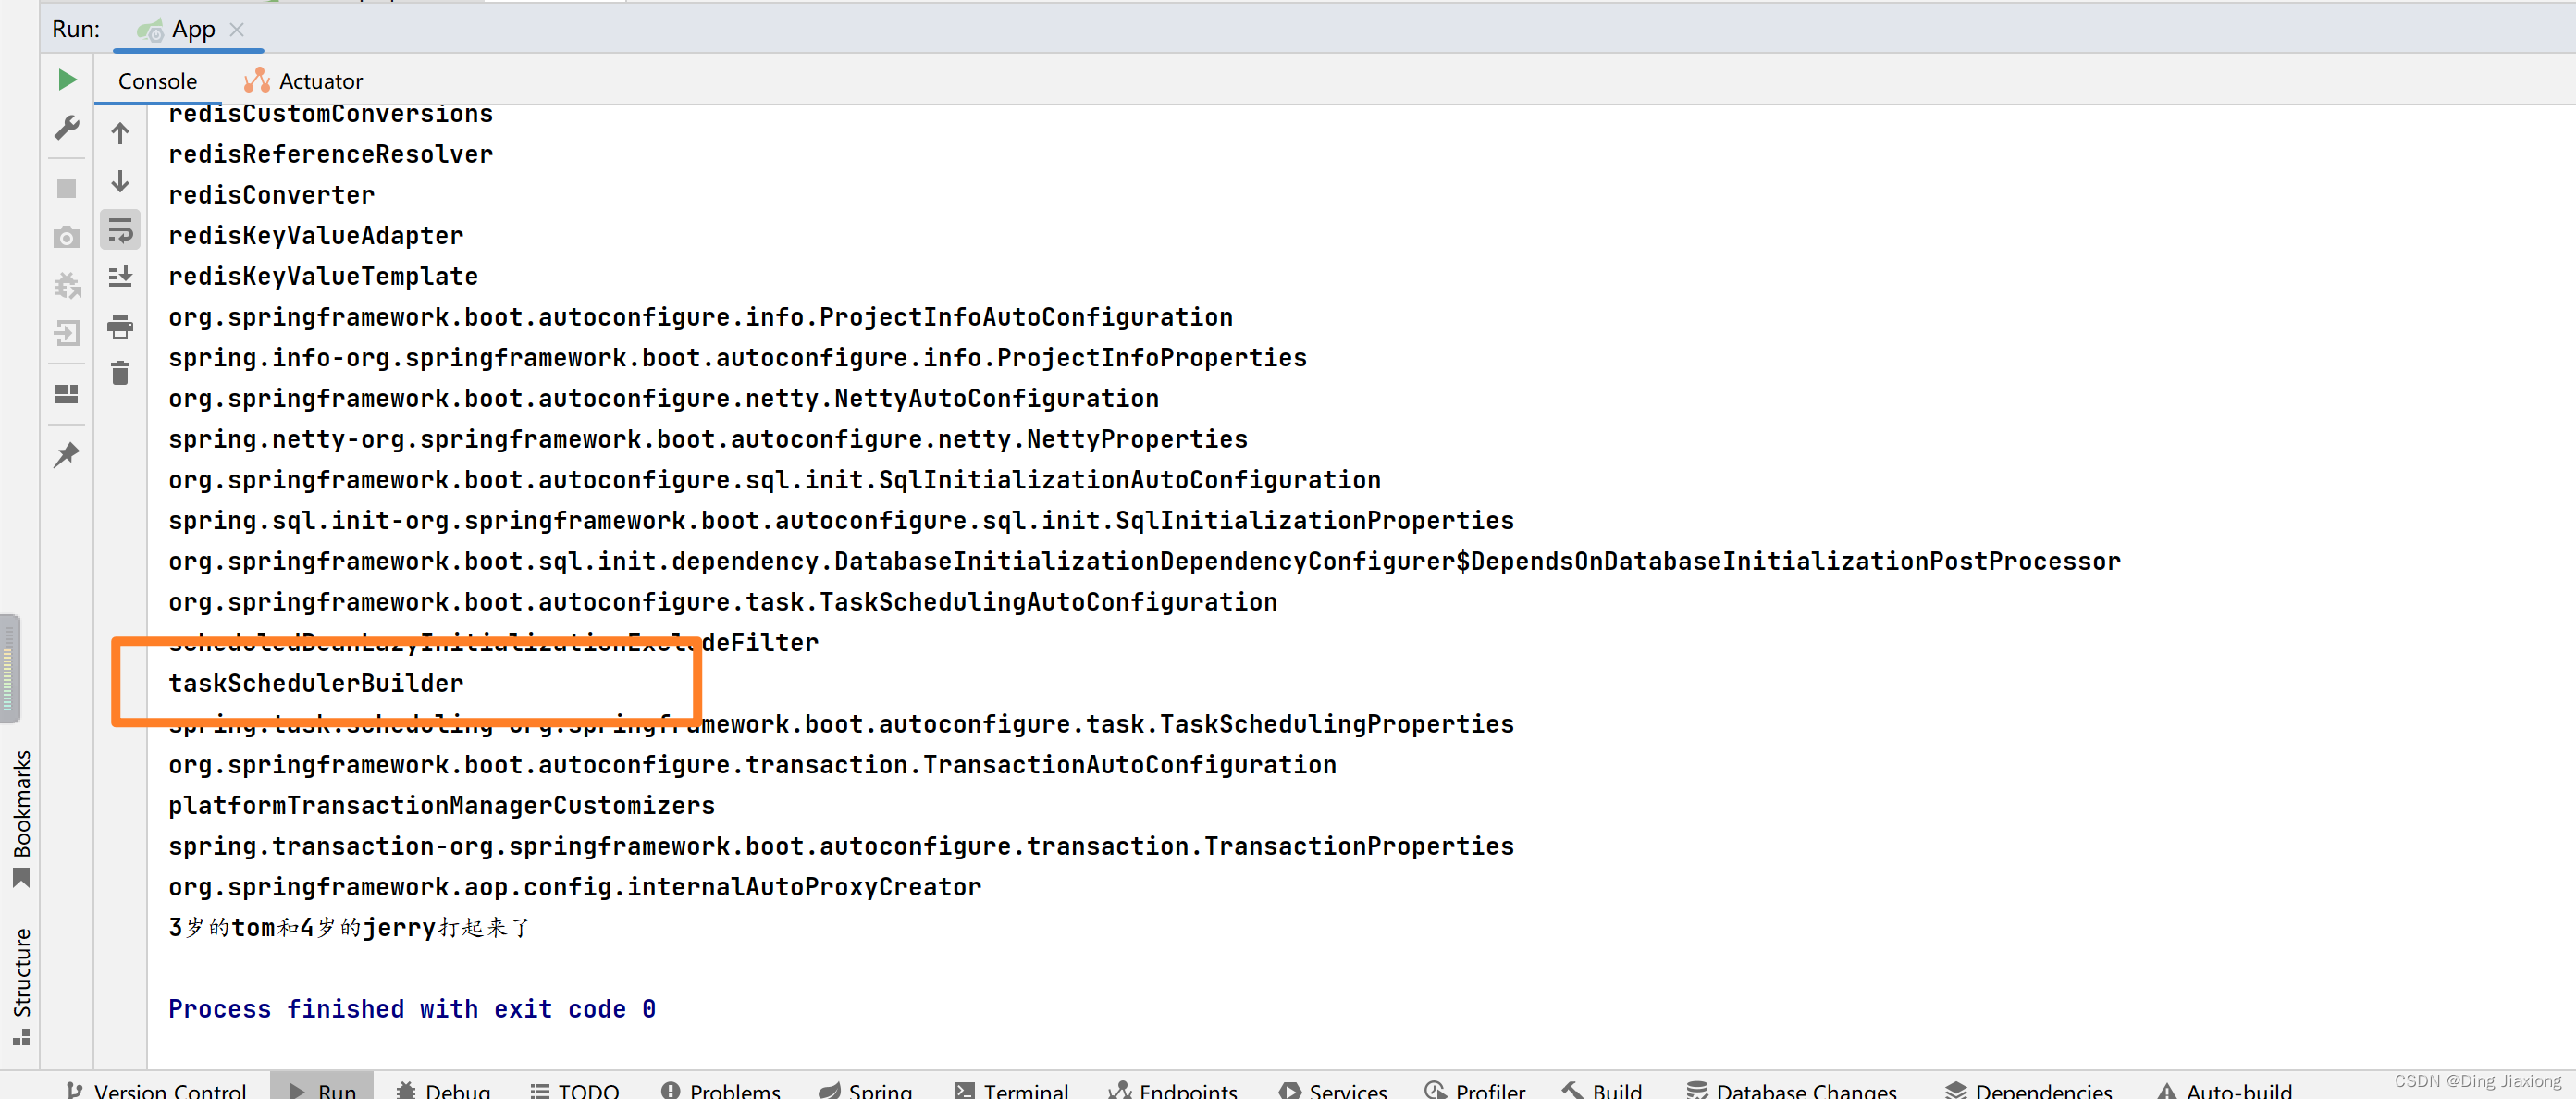The height and width of the screenshot is (1099, 2576).
Task: Click the exit application icon
Action: coord(67,333)
